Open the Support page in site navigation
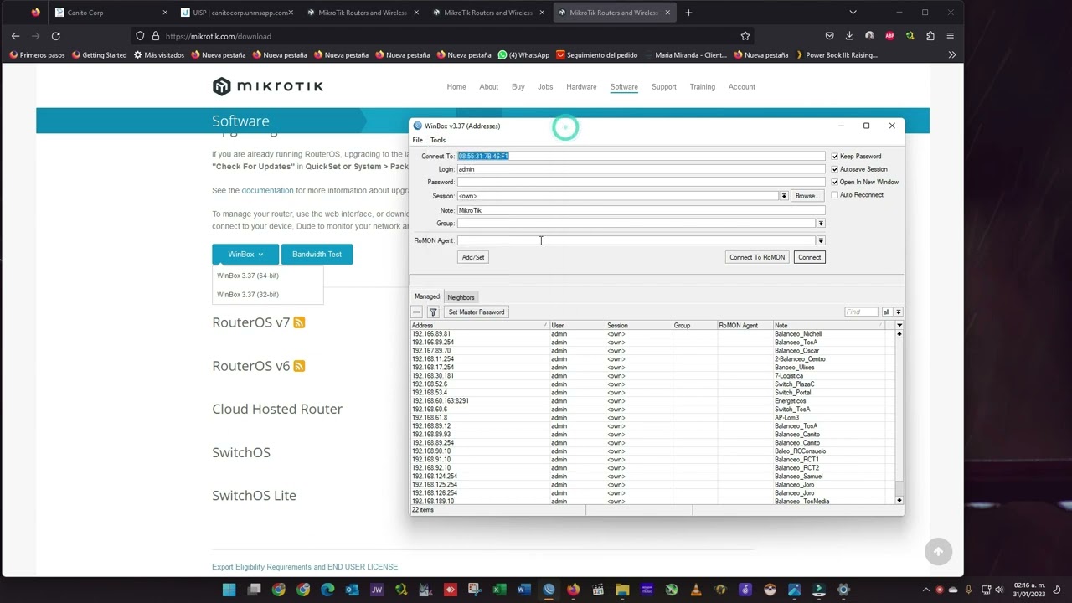This screenshot has width=1072, height=603. pos(663,87)
